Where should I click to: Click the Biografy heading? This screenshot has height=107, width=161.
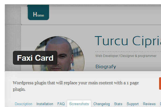click(106, 67)
